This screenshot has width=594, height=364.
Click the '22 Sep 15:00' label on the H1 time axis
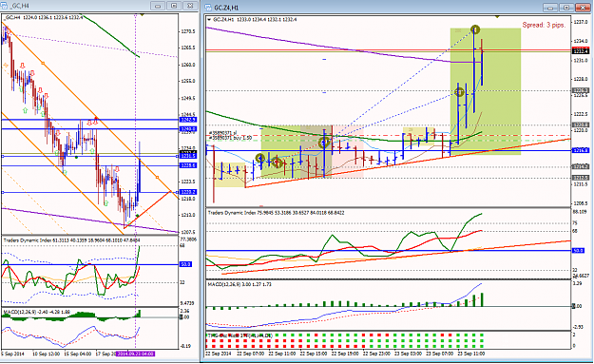313,354
